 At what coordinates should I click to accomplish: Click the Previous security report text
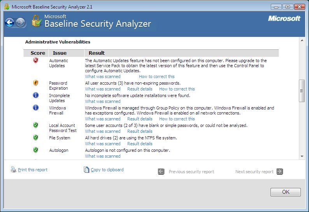tap(191, 172)
